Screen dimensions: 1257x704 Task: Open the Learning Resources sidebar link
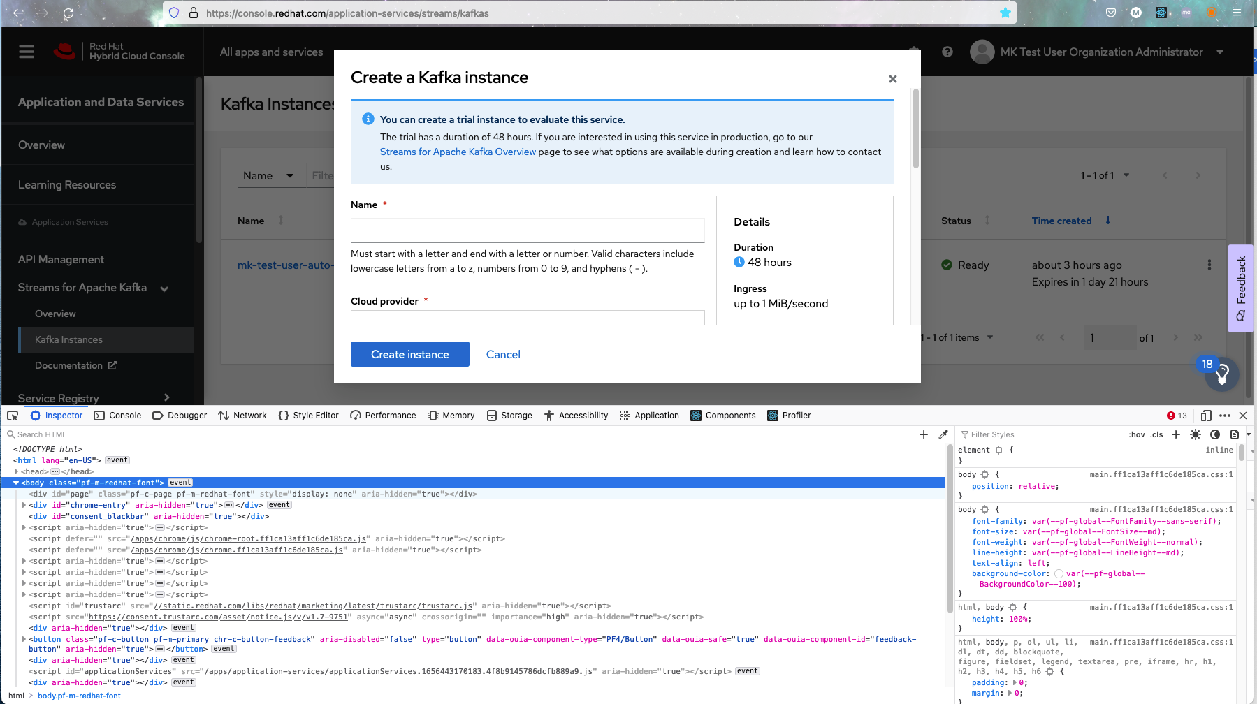(67, 184)
